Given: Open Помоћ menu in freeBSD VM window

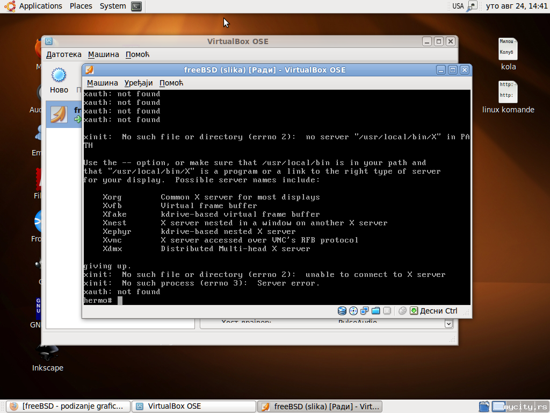Looking at the screenshot, I should tap(171, 83).
